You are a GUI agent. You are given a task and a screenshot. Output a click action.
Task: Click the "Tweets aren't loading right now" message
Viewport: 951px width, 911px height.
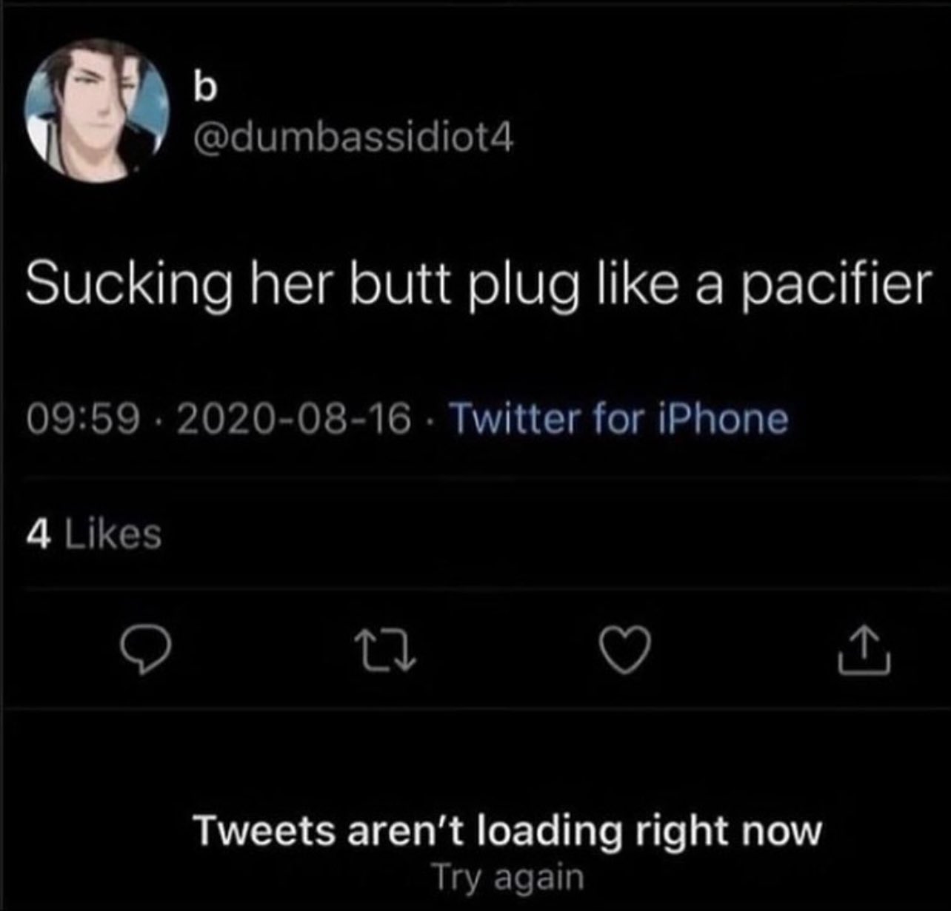pyautogui.click(x=508, y=830)
